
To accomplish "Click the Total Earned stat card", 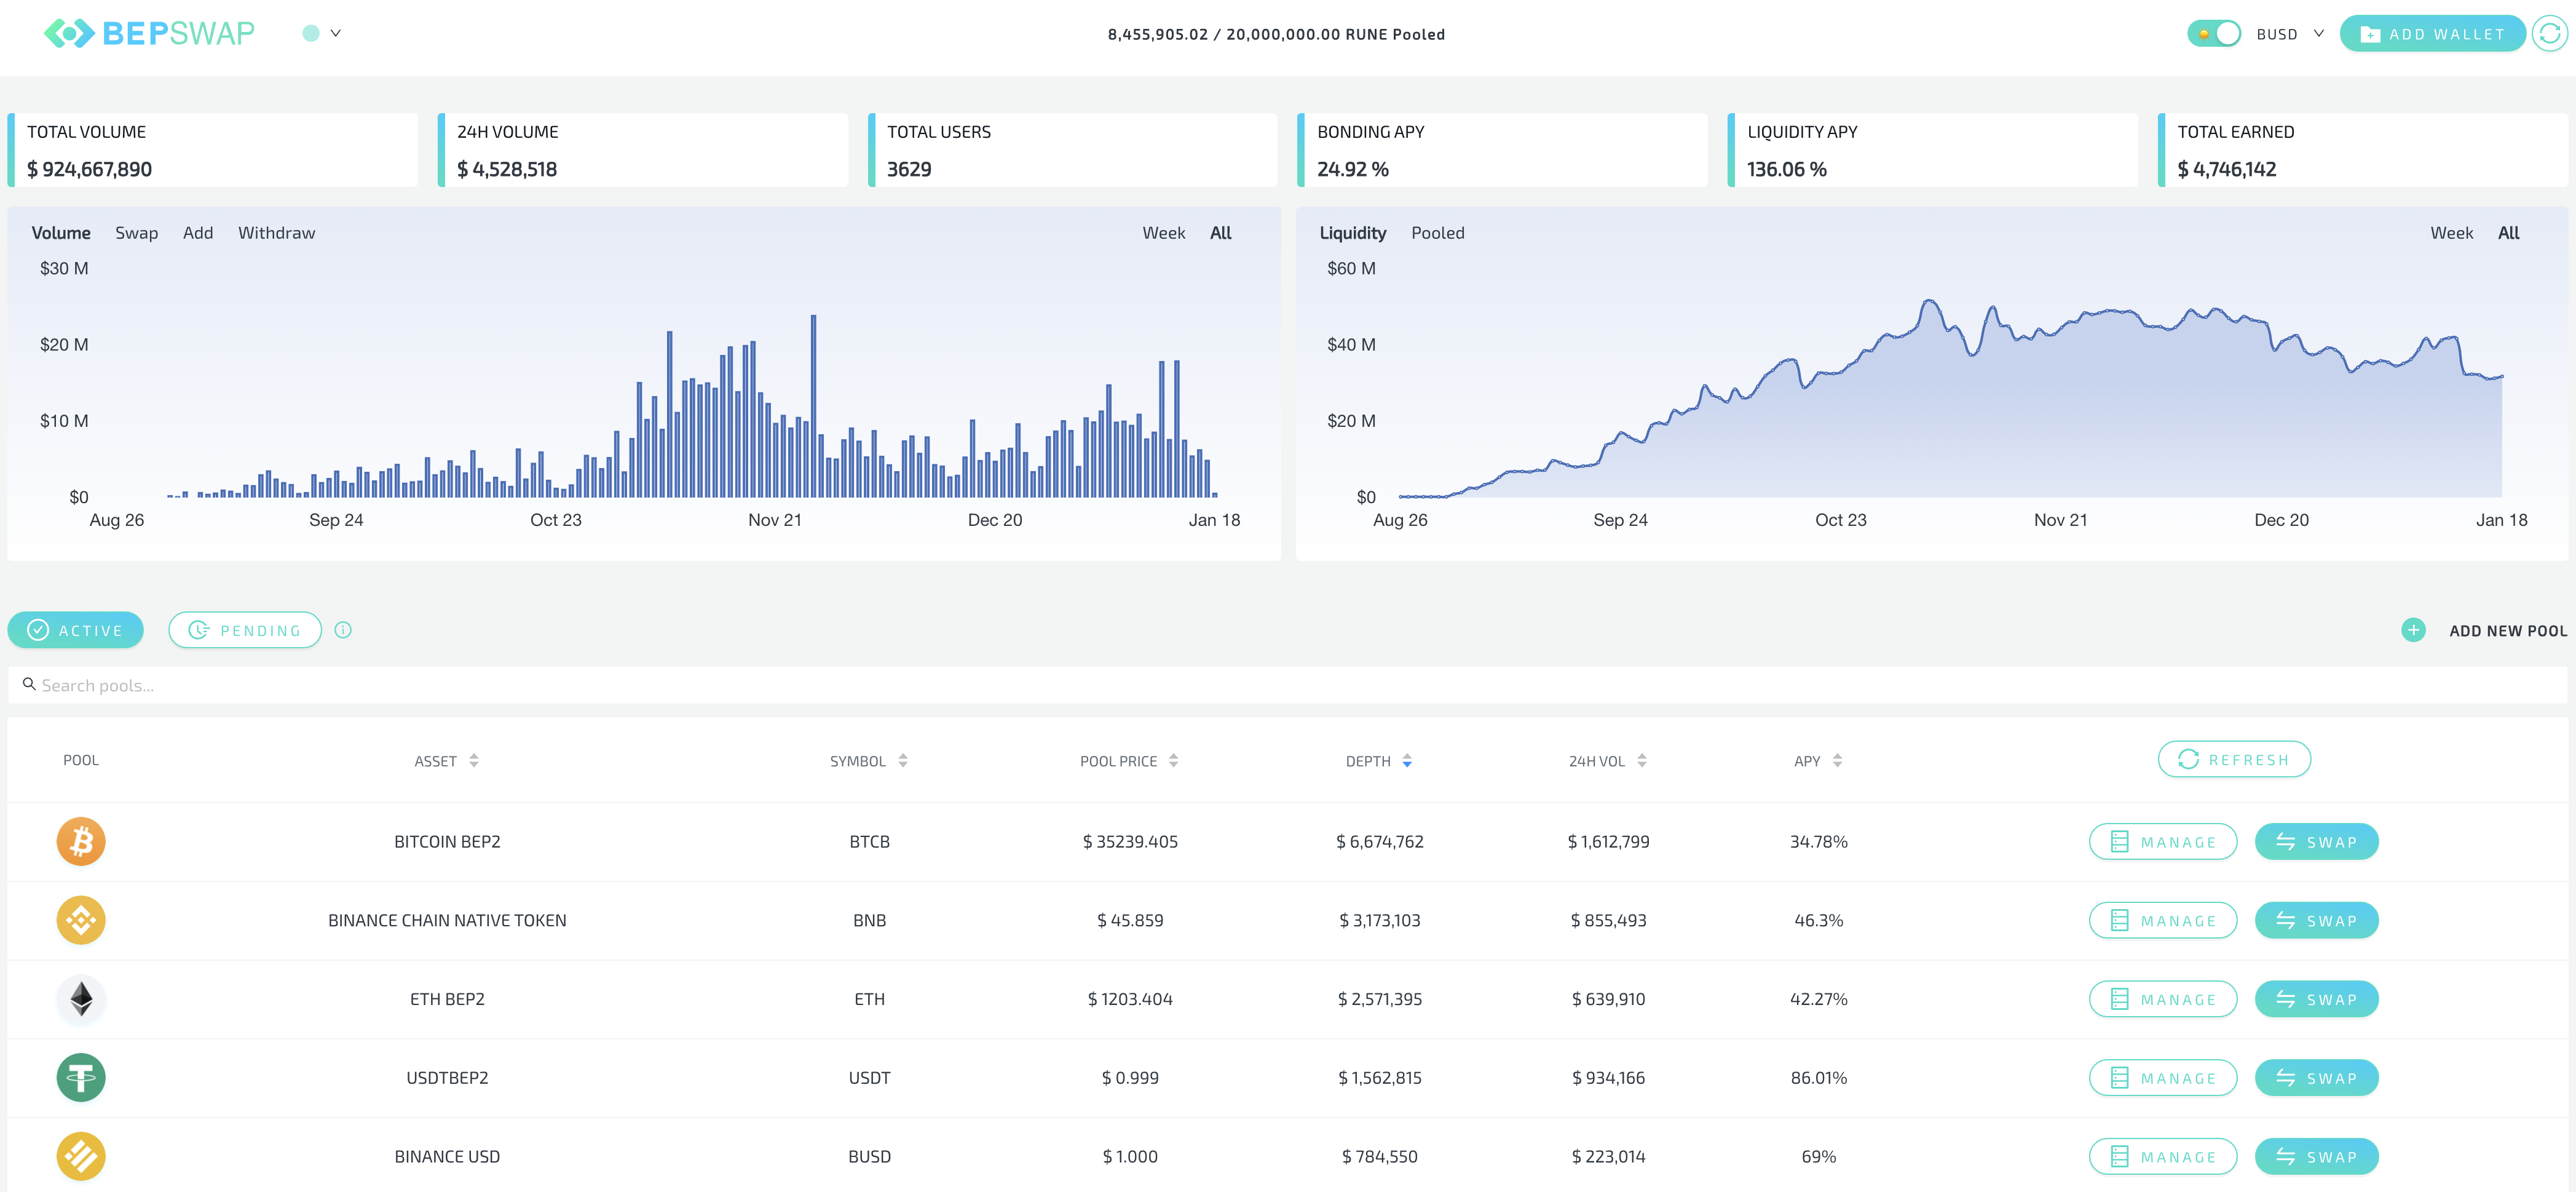I will tap(2362, 150).
